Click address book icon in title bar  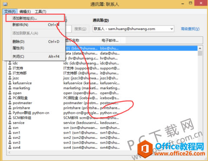[5, 4]
